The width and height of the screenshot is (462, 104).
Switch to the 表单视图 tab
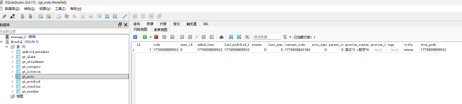point(160,30)
